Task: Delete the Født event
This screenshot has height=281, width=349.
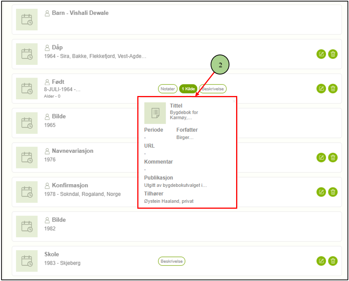Action: 333,89
